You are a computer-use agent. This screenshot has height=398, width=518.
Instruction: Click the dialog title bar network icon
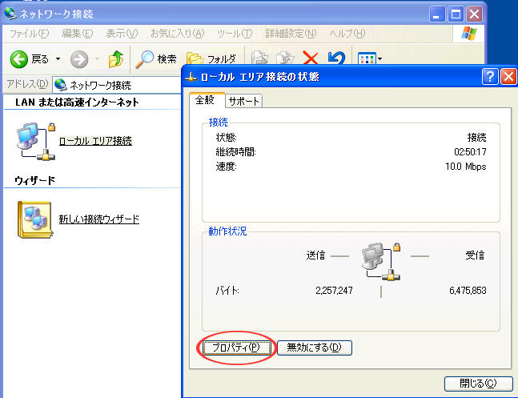click(191, 78)
